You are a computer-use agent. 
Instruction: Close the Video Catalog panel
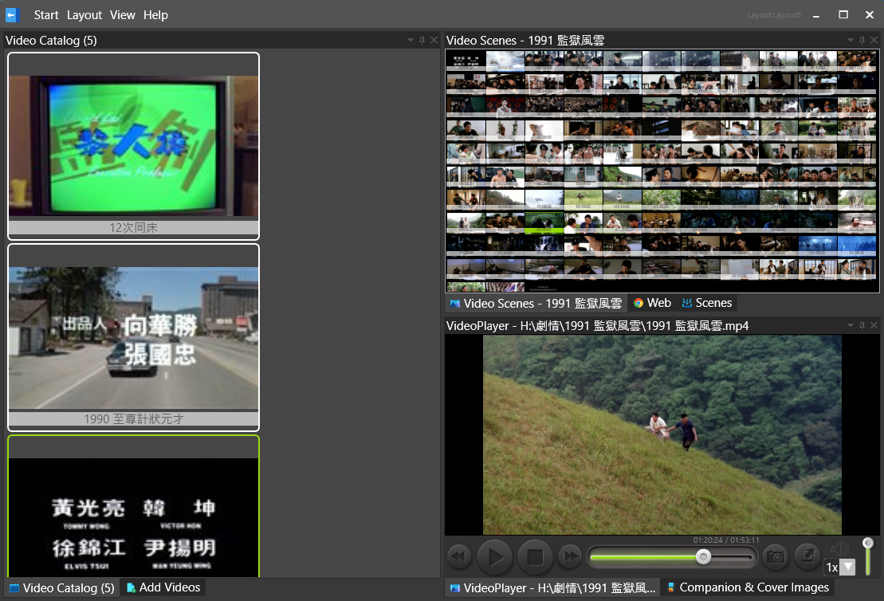(434, 40)
